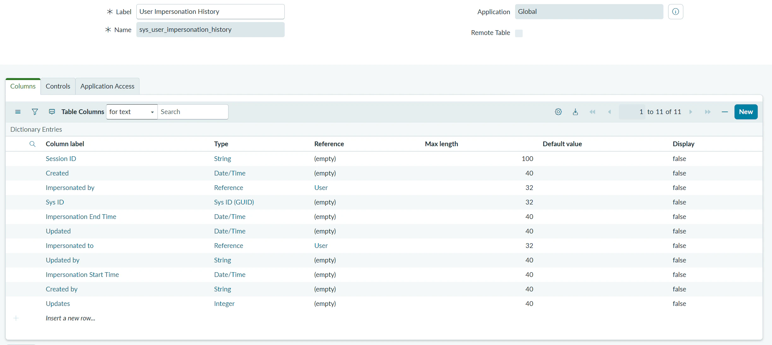The height and width of the screenshot is (345, 772).
Task: Open the Impersonated by column record
Action: pyautogui.click(x=70, y=188)
